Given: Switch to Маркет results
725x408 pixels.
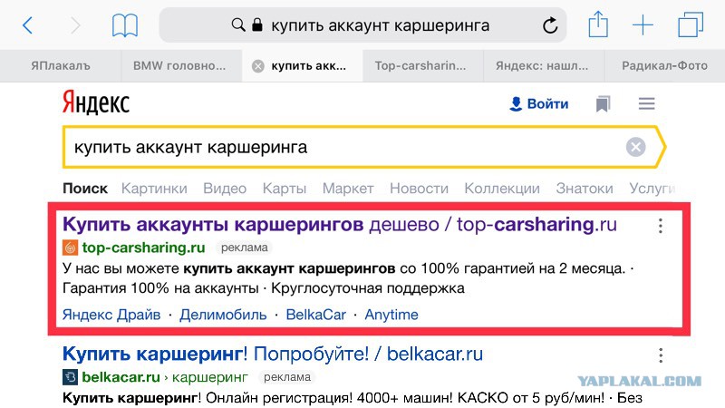Looking at the screenshot, I should pos(348,189).
